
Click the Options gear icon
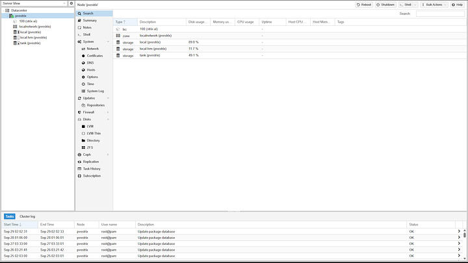[x=83, y=77]
